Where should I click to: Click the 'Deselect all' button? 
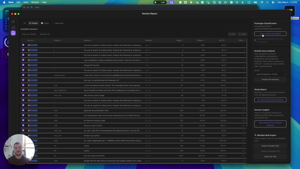45,34
